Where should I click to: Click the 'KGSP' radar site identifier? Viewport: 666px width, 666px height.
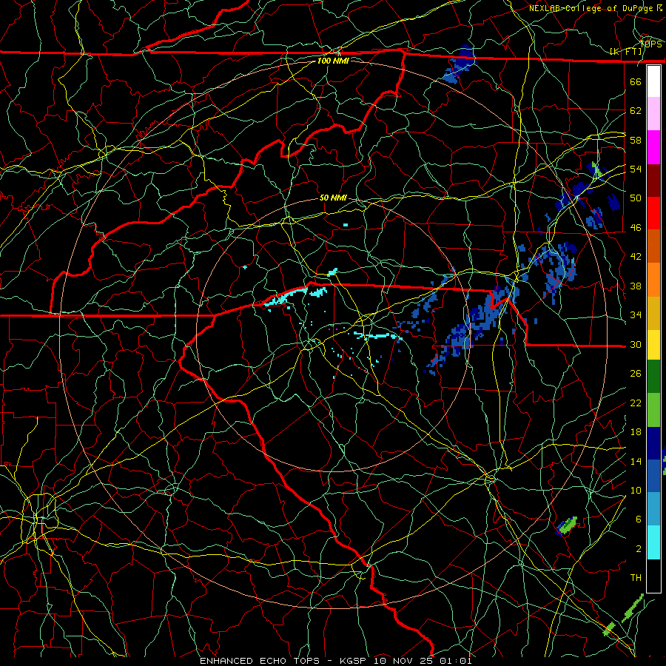click(x=354, y=661)
